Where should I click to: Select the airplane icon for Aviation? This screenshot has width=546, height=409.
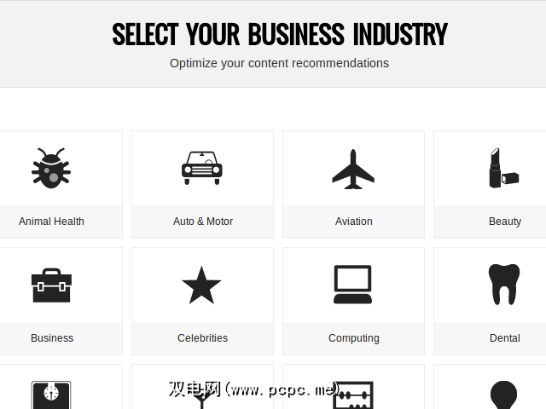point(353,169)
